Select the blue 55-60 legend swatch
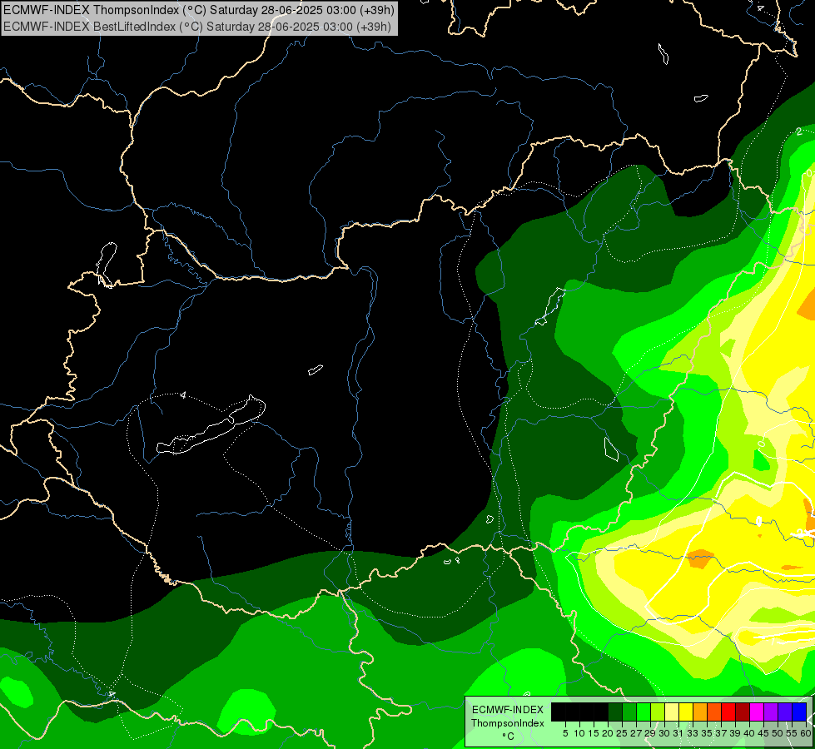 coord(799,712)
